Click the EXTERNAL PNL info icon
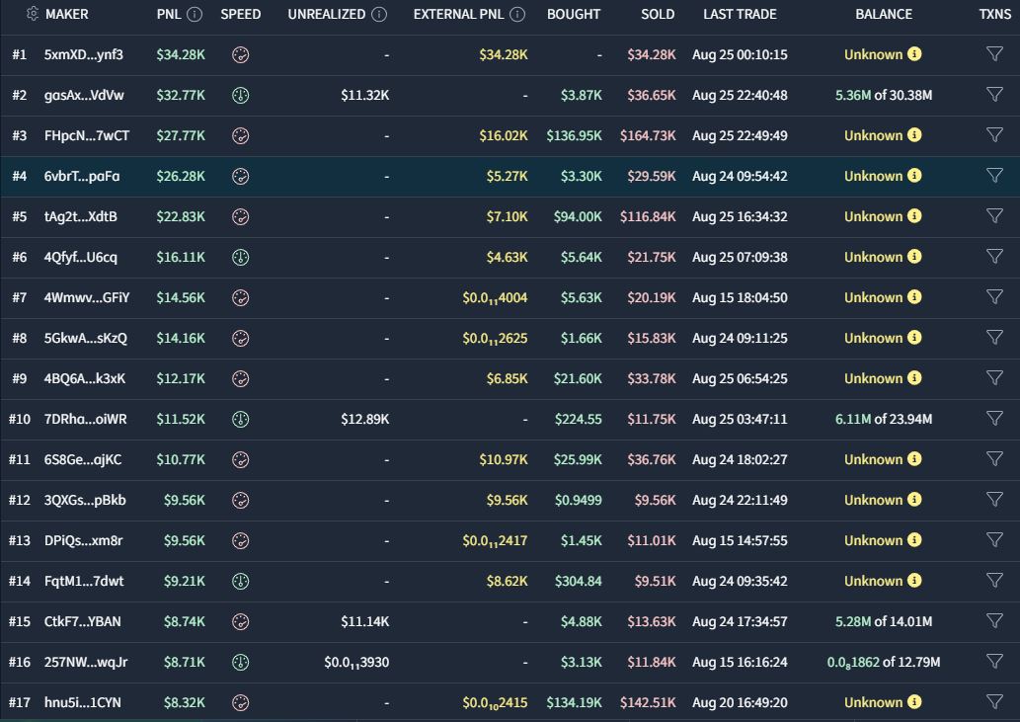 click(x=517, y=14)
